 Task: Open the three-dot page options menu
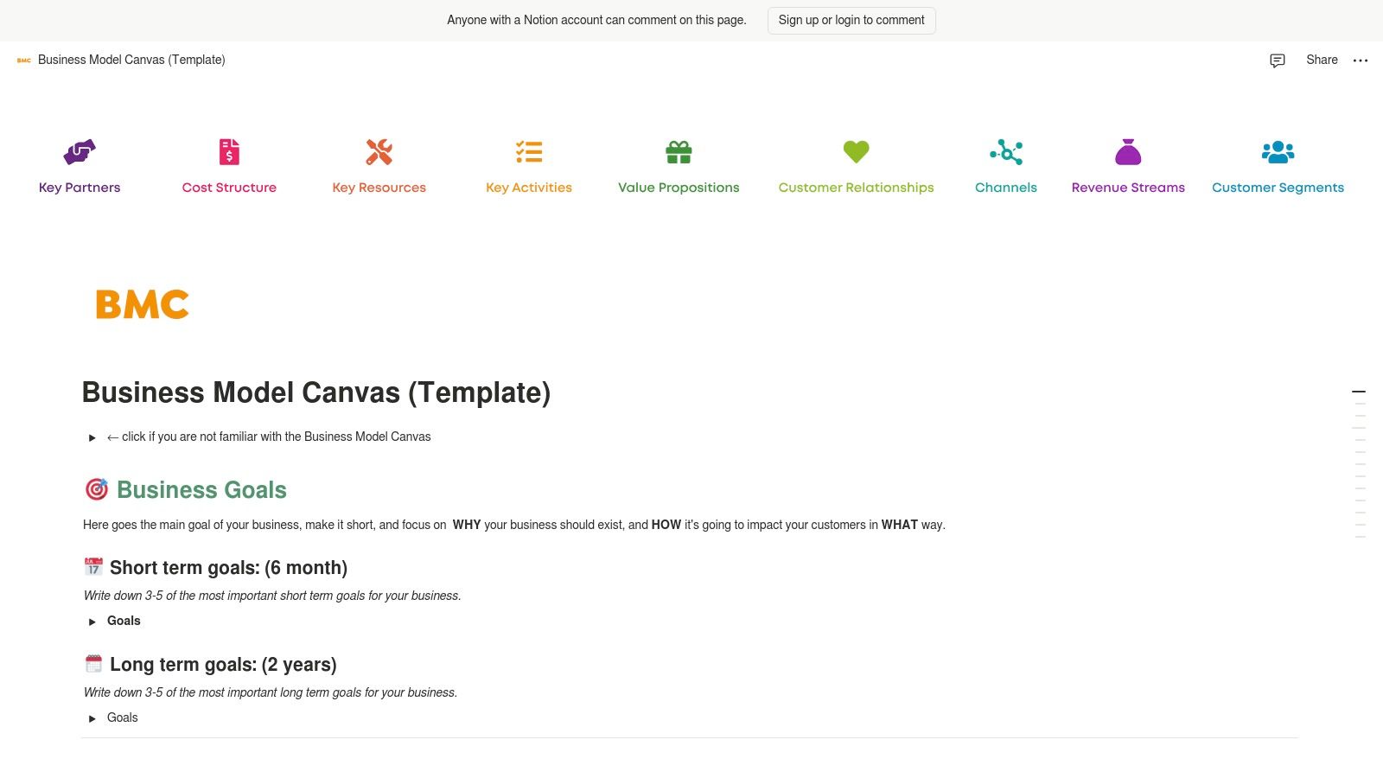pos(1361,61)
